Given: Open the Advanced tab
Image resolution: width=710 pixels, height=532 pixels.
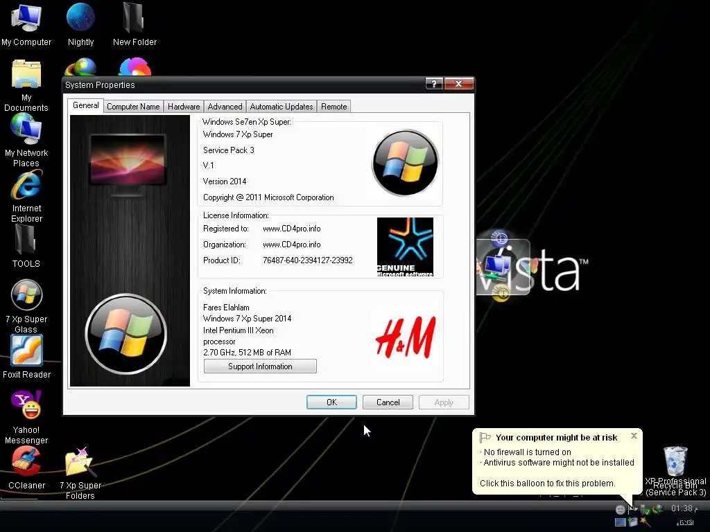Looking at the screenshot, I should pos(225,107).
